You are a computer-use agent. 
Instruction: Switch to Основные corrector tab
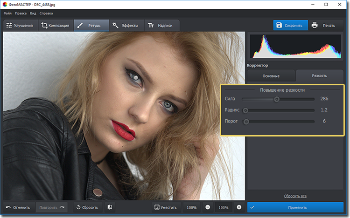click(x=271, y=75)
